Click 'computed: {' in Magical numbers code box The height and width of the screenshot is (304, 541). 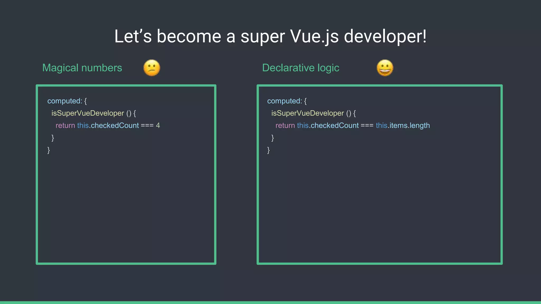click(x=67, y=101)
